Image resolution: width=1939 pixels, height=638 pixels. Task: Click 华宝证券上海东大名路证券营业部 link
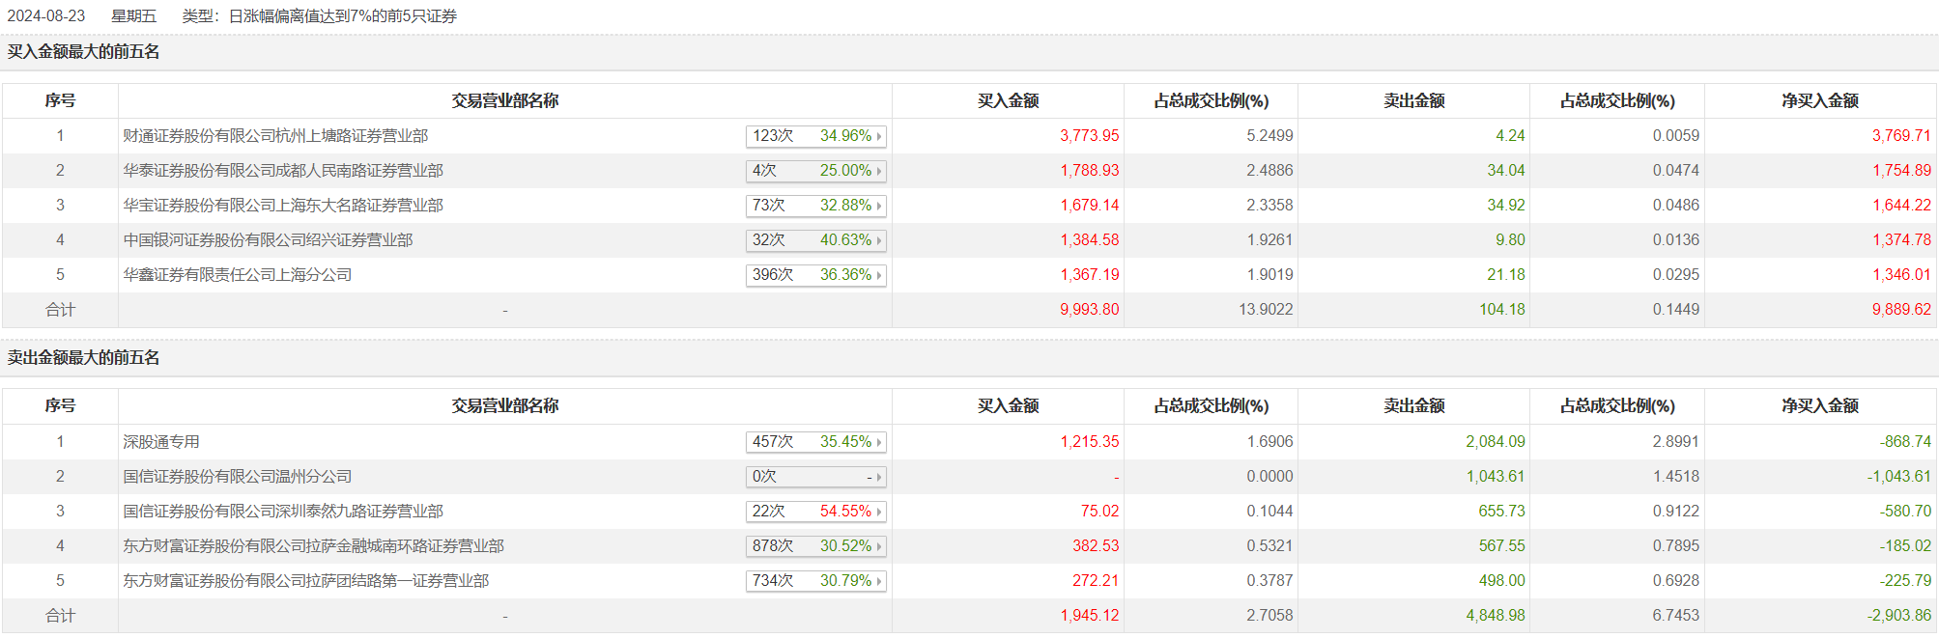283,206
